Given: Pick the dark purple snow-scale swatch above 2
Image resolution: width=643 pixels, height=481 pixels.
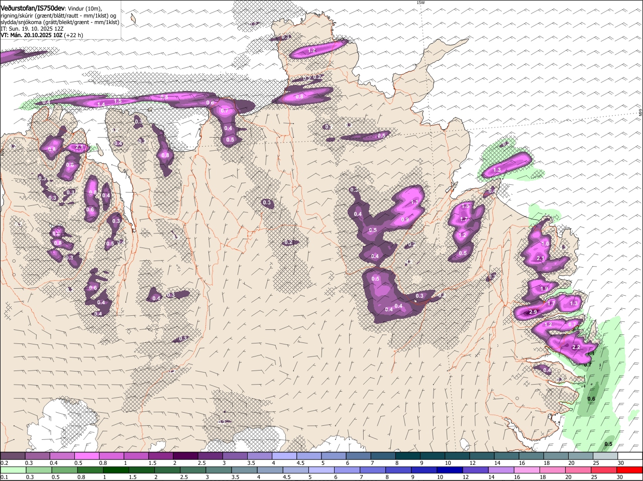Looking at the screenshot, I should [185, 456].
